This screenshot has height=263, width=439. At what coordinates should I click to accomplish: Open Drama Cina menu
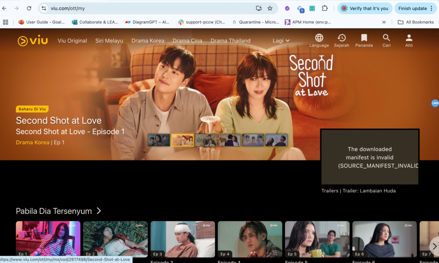(187, 41)
